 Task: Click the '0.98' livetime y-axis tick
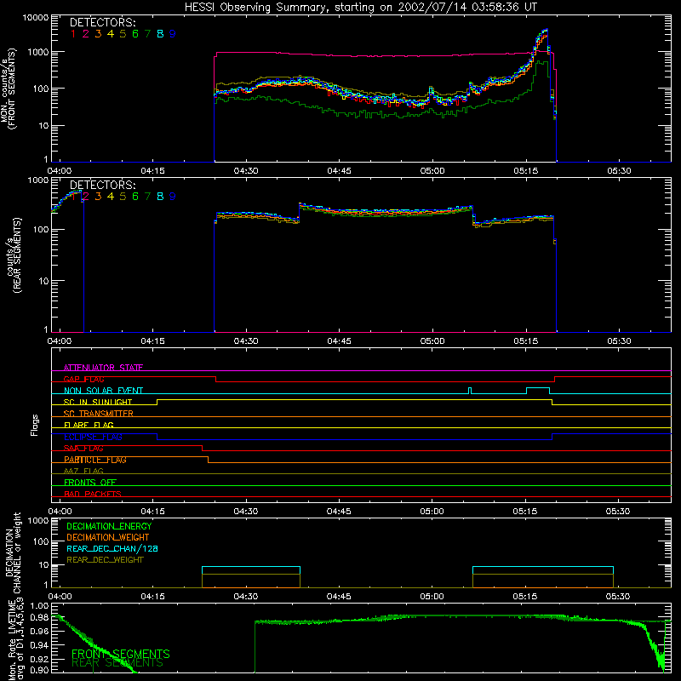(40, 618)
